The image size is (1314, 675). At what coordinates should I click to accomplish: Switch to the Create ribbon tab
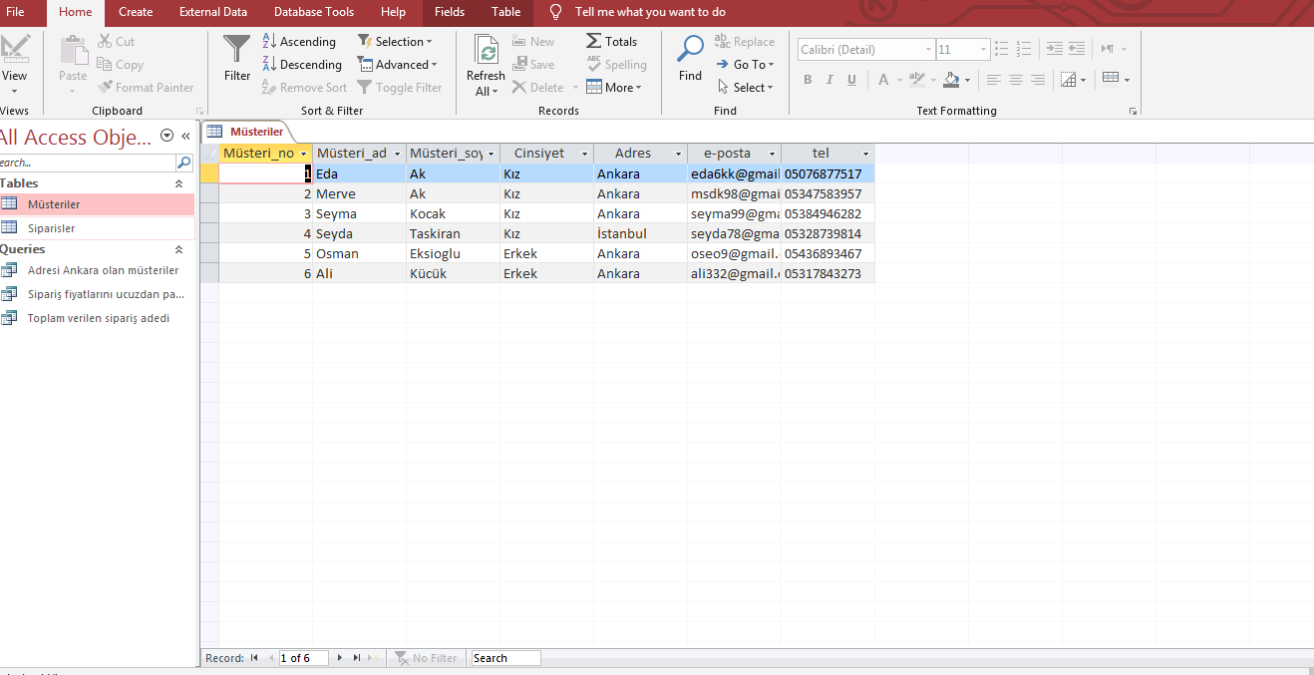click(x=136, y=12)
